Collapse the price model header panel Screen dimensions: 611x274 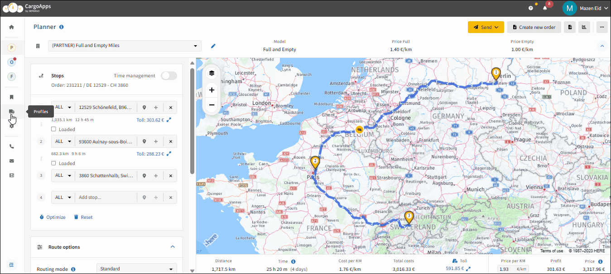[x=602, y=46]
